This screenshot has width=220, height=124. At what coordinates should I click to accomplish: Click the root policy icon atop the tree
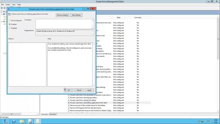tap(2, 12)
